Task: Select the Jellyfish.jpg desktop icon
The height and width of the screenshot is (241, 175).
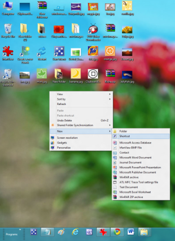Action: [x=127, y=77]
